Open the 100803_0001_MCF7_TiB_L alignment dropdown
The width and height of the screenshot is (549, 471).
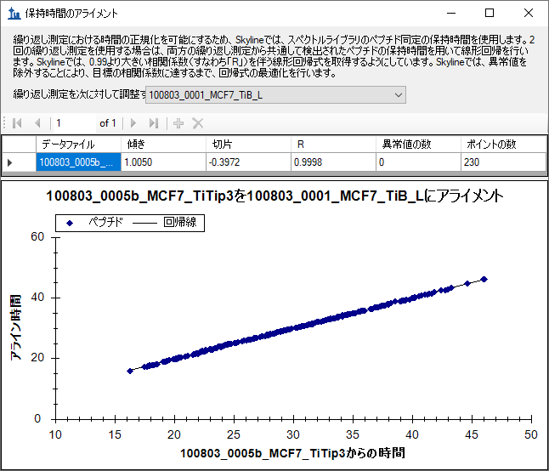275,95
